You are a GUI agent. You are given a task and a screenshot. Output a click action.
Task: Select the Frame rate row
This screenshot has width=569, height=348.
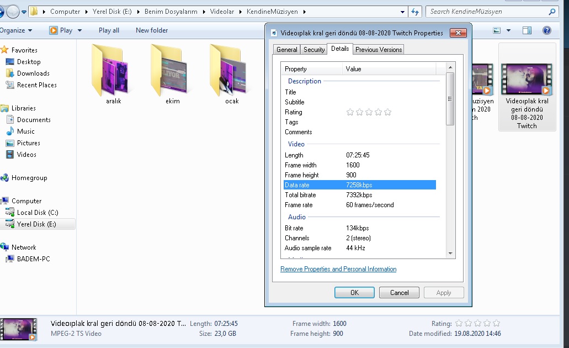click(x=359, y=205)
